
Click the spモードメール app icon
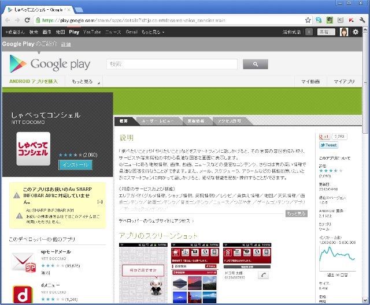point(23,262)
